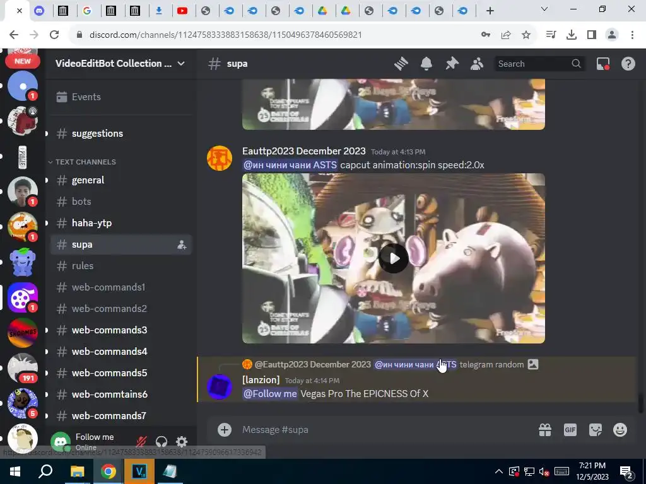Open the haha-ytp channel
646x484 pixels.
coord(120,223)
